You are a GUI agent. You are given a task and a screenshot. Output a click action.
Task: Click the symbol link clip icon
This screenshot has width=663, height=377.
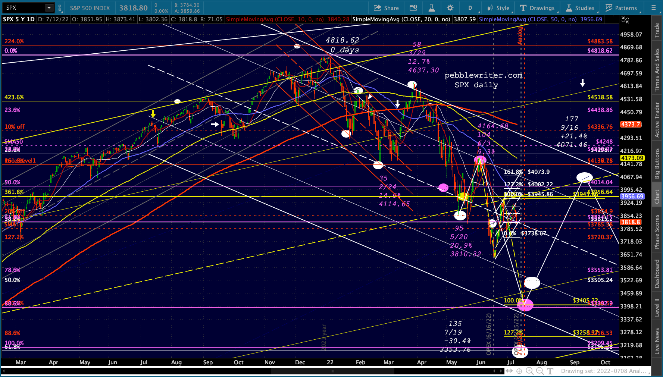[60, 8]
